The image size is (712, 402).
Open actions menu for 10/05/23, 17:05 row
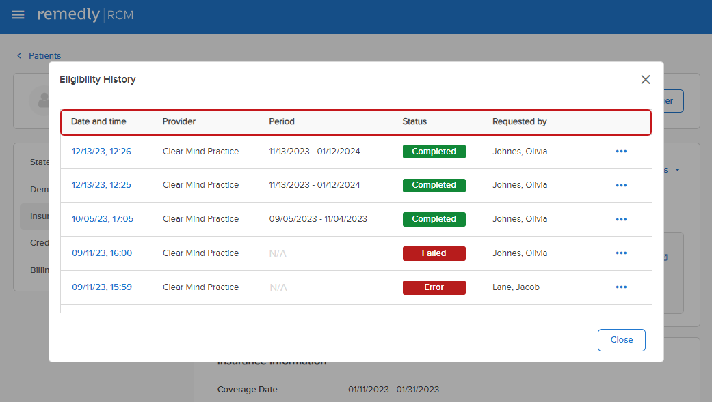(621, 219)
